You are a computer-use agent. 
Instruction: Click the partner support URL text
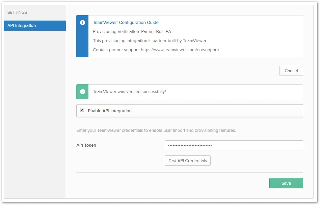click(x=180, y=50)
